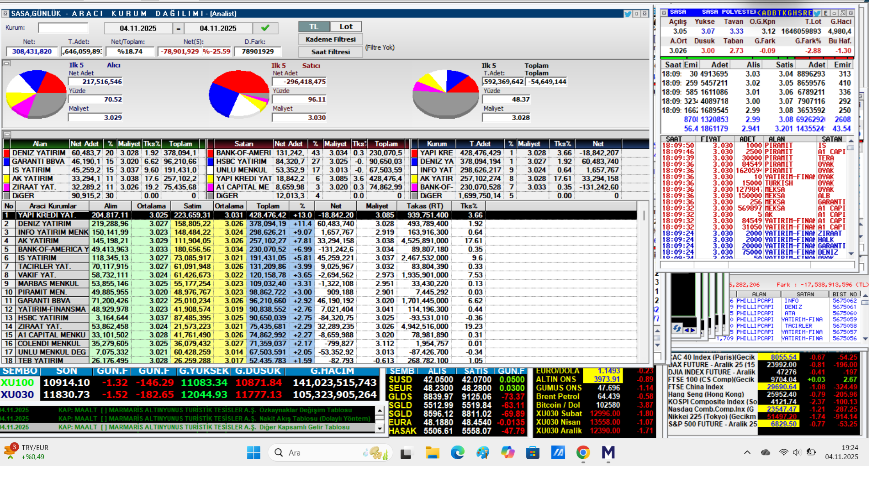Viewport: 877px width, 493px height.
Task: Click the Maliyet column header in broker table
Action: pos(376,206)
